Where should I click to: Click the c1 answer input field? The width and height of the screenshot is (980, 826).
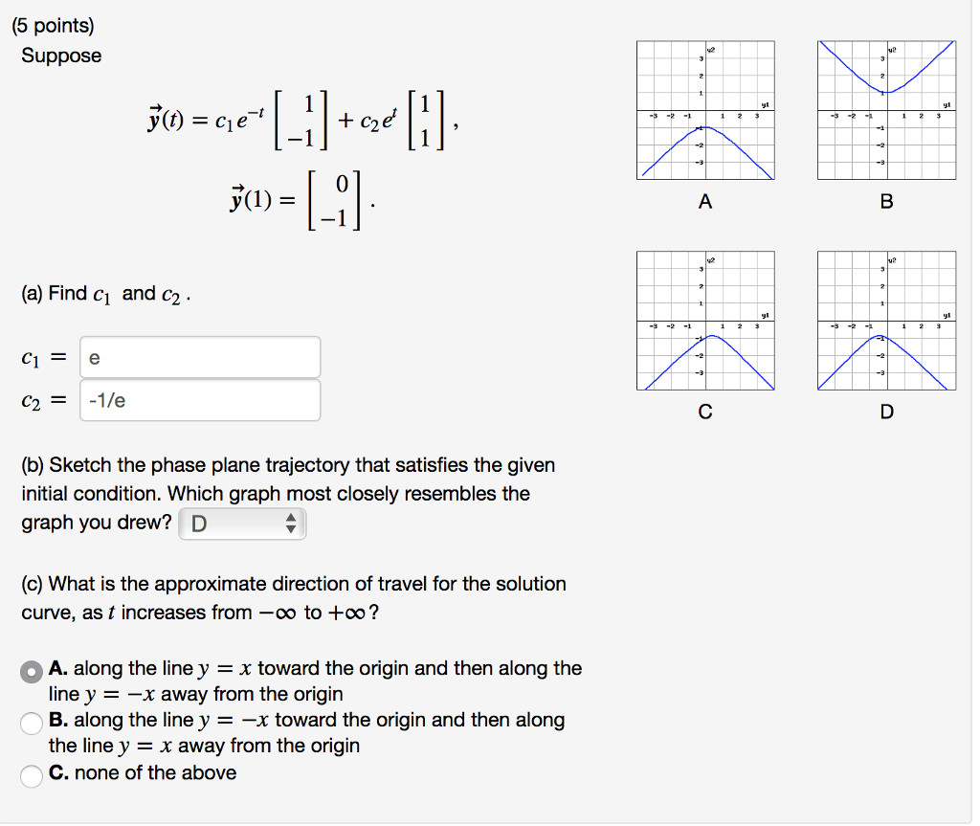click(x=199, y=357)
